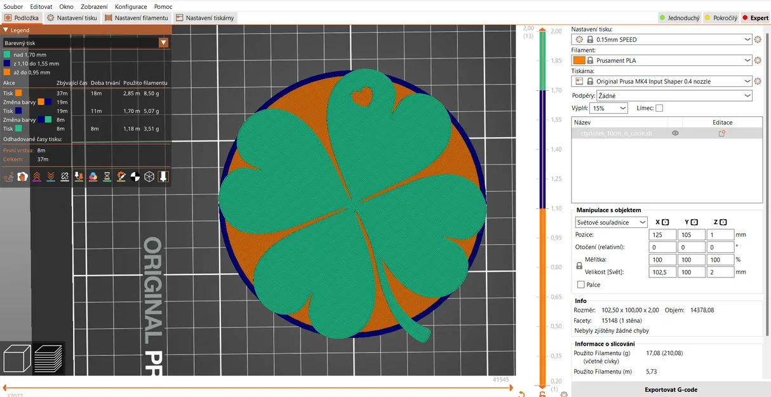Click the editing icon for ctyrlistek object
The image size is (771, 397).
[x=722, y=133]
